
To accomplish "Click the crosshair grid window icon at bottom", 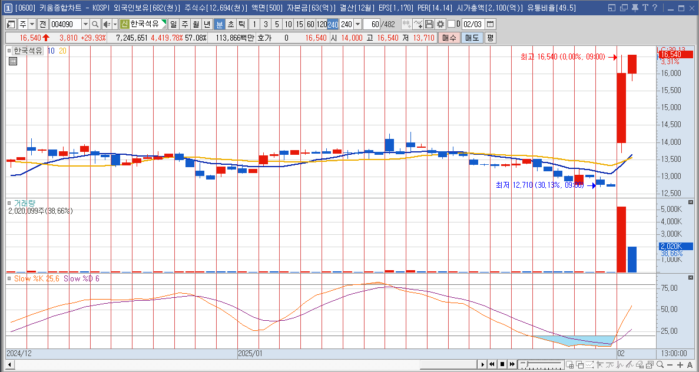I will [569, 365].
